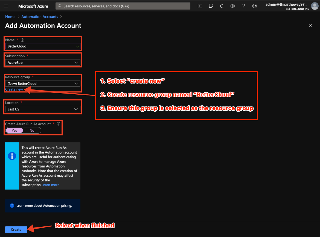
Task: Click the Run As account info icon
Action: 58,124
